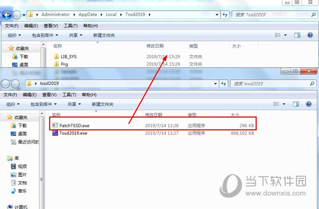Screen dimensions: 319x209
Task: Open 编辑(E) menu in back window
Action: click(31, 26)
